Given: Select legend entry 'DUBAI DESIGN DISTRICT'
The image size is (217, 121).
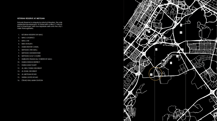Looking at the screenshot, I should 31,62.
